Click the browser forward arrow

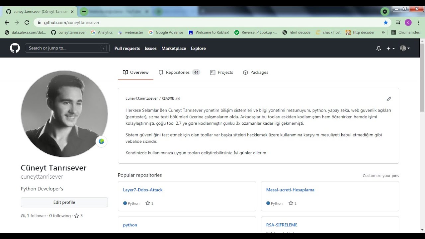(17, 23)
